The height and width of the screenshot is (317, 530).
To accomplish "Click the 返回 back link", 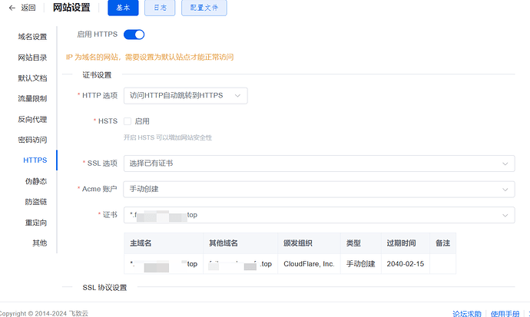I will (x=28, y=8).
